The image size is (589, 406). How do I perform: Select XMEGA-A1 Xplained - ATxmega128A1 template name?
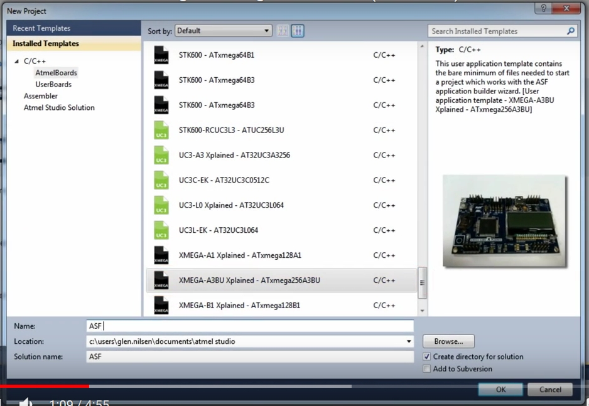240,255
